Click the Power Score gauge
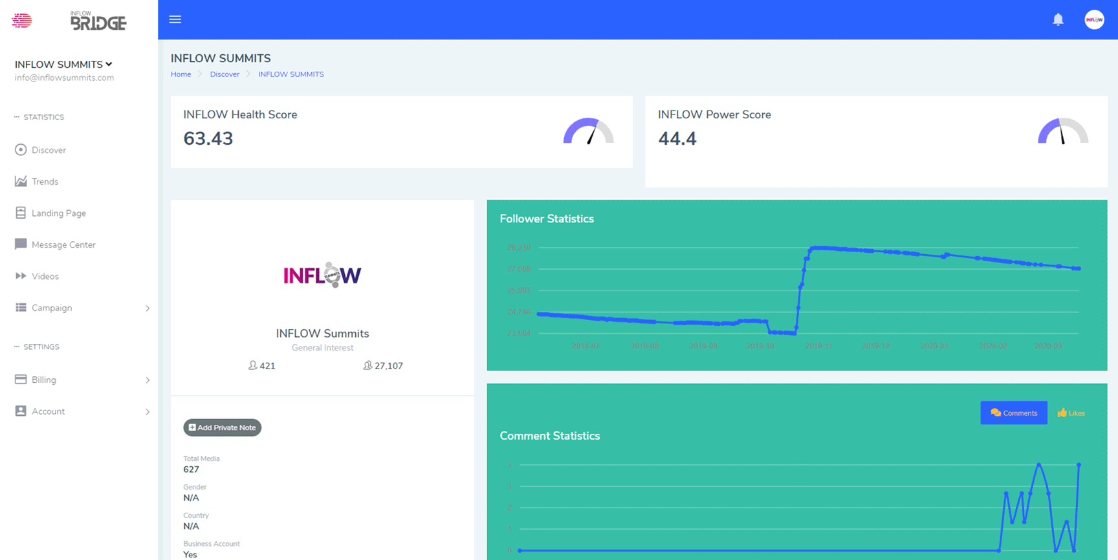 (x=1063, y=131)
